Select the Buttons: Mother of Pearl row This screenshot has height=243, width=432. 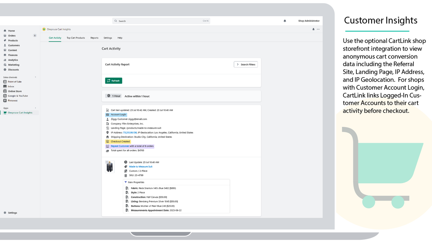(153, 206)
